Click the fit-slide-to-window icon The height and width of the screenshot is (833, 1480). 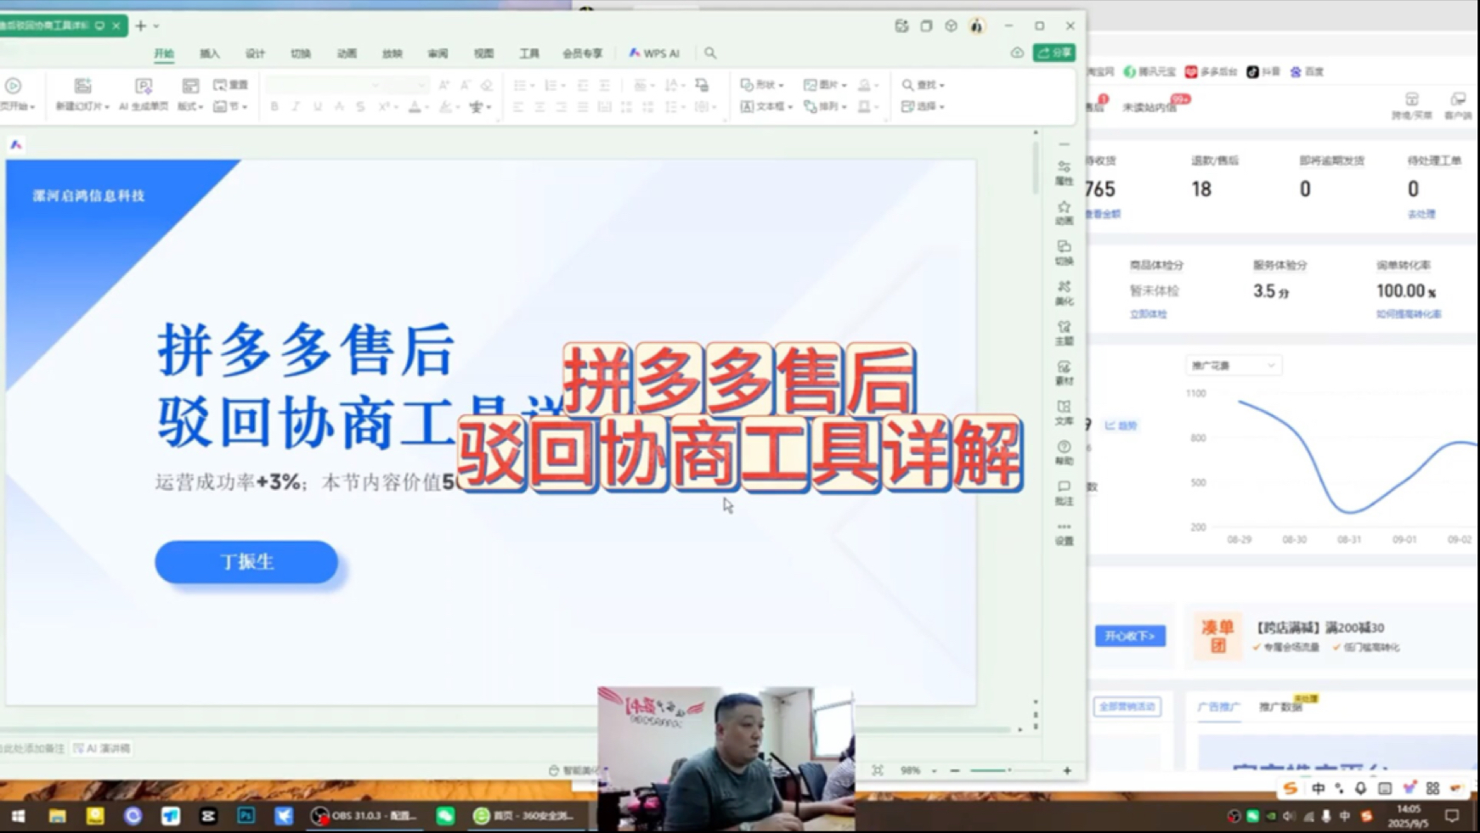(x=878, y=770)
